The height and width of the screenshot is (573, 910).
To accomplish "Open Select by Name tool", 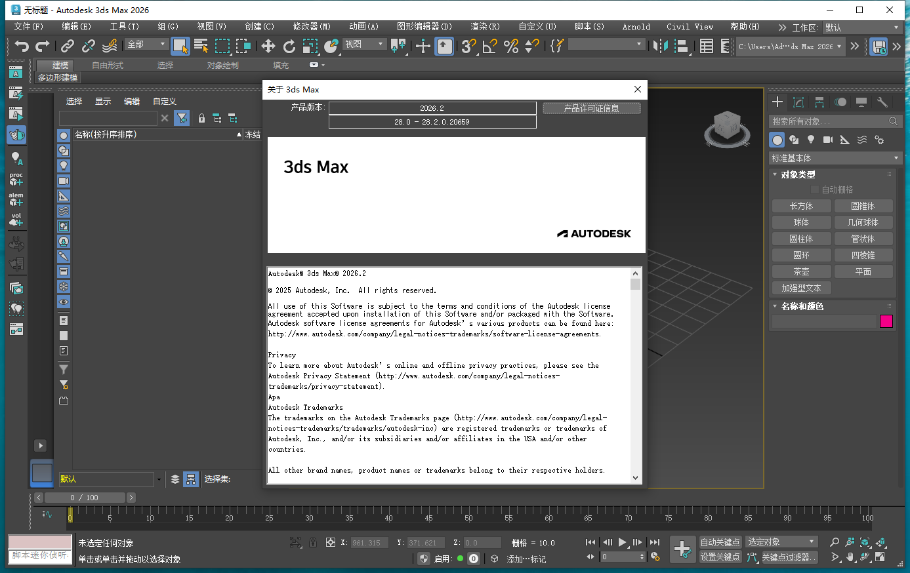I will 201,46.
